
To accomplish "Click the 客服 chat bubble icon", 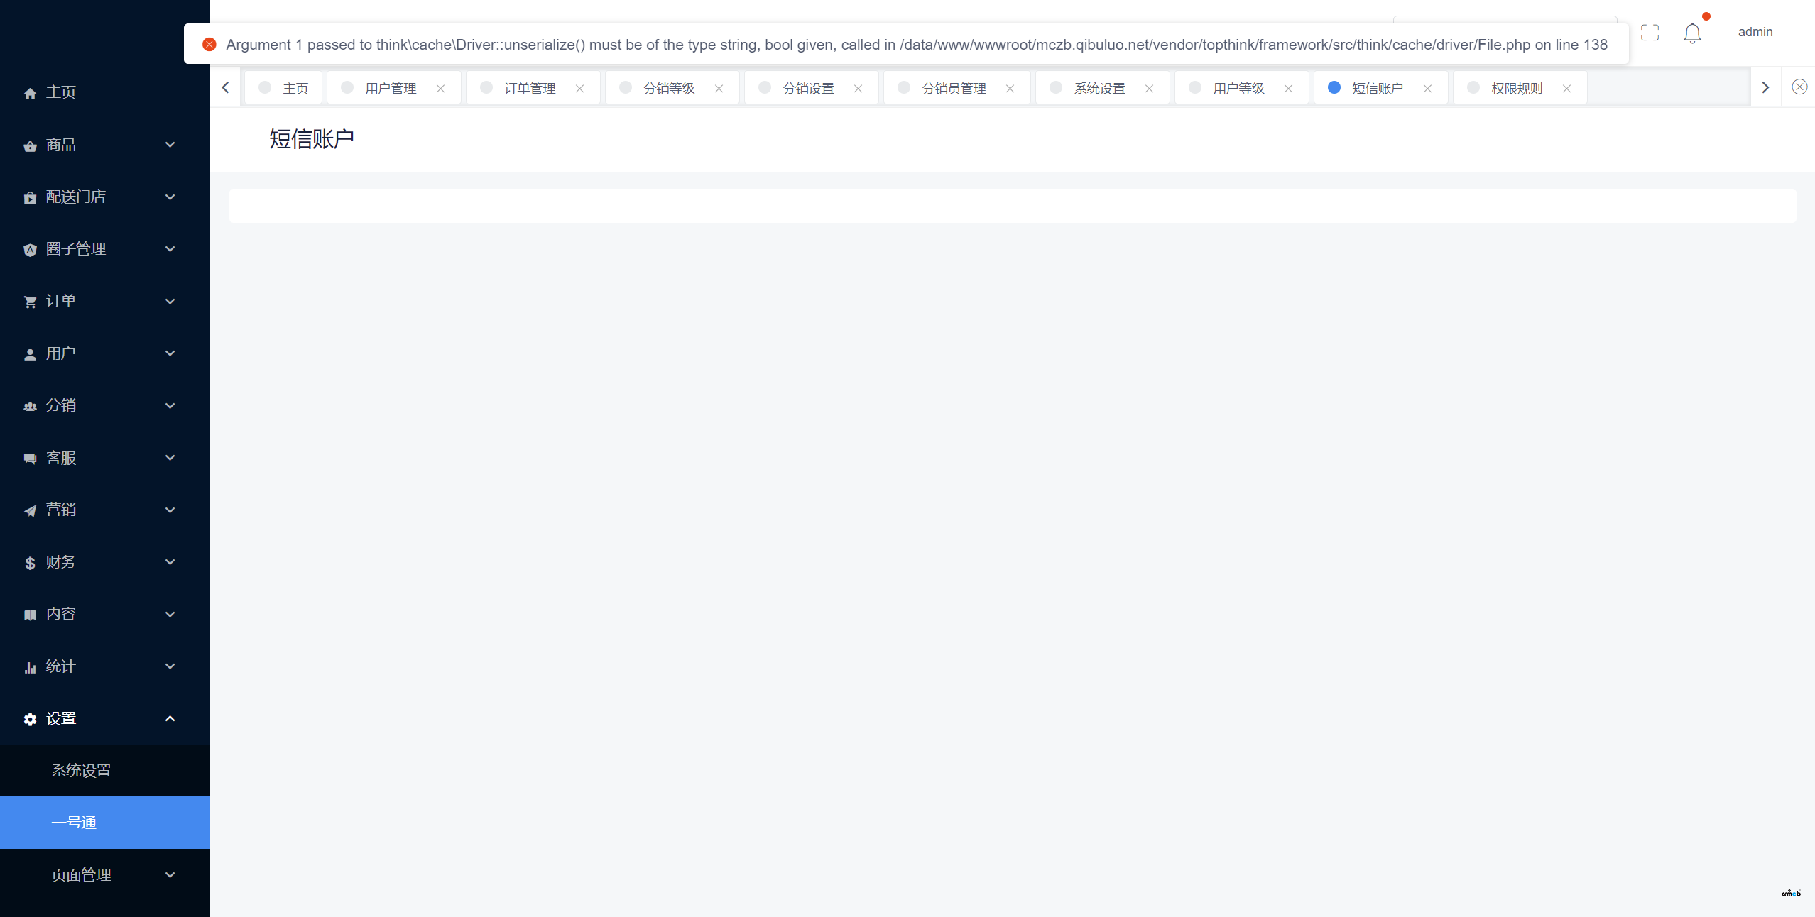I will 30,458.
